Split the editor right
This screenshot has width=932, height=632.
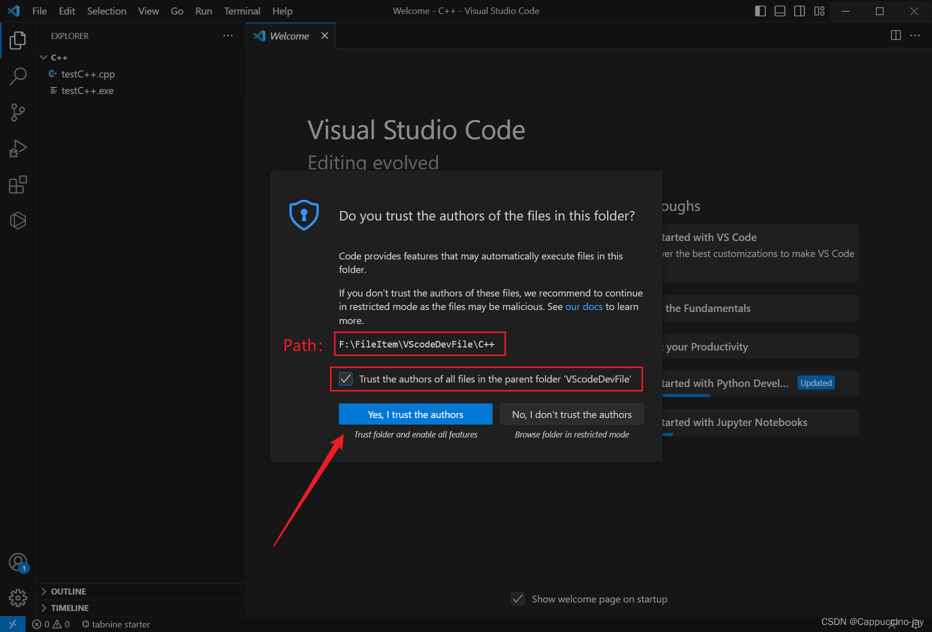point(895,35)
